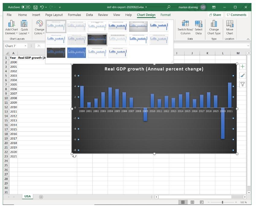256x210 pixels.
Task: Open Chart Styles paintbrush button
Action: 242,76
